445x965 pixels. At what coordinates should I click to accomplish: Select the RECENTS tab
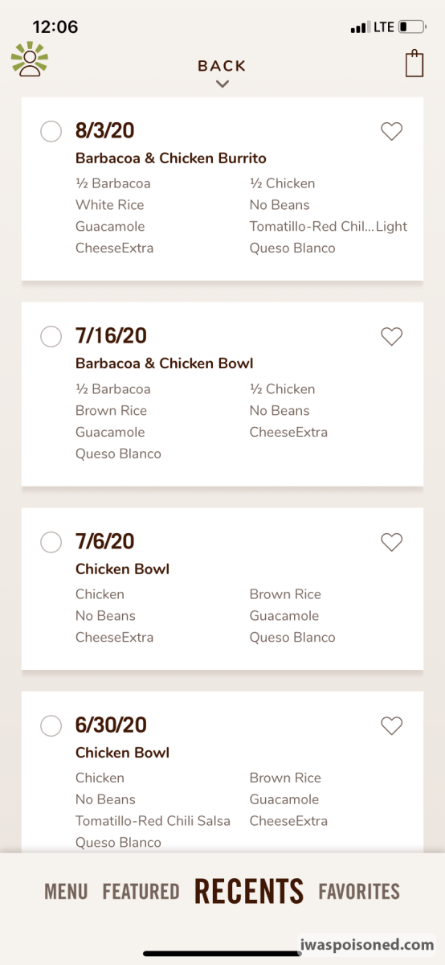pos(249,891)
